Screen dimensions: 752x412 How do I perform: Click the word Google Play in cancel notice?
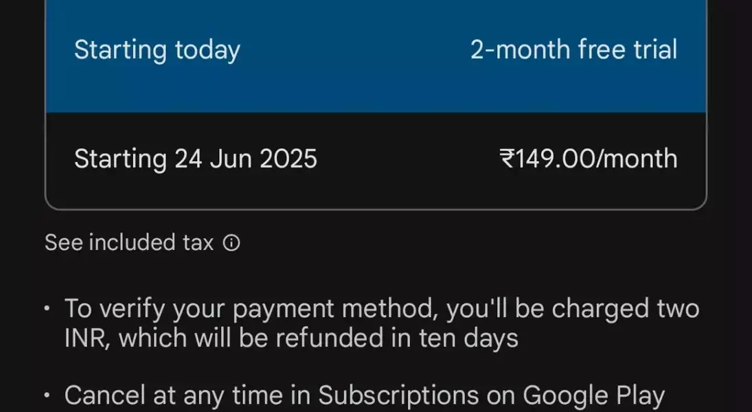pos(594,396)
